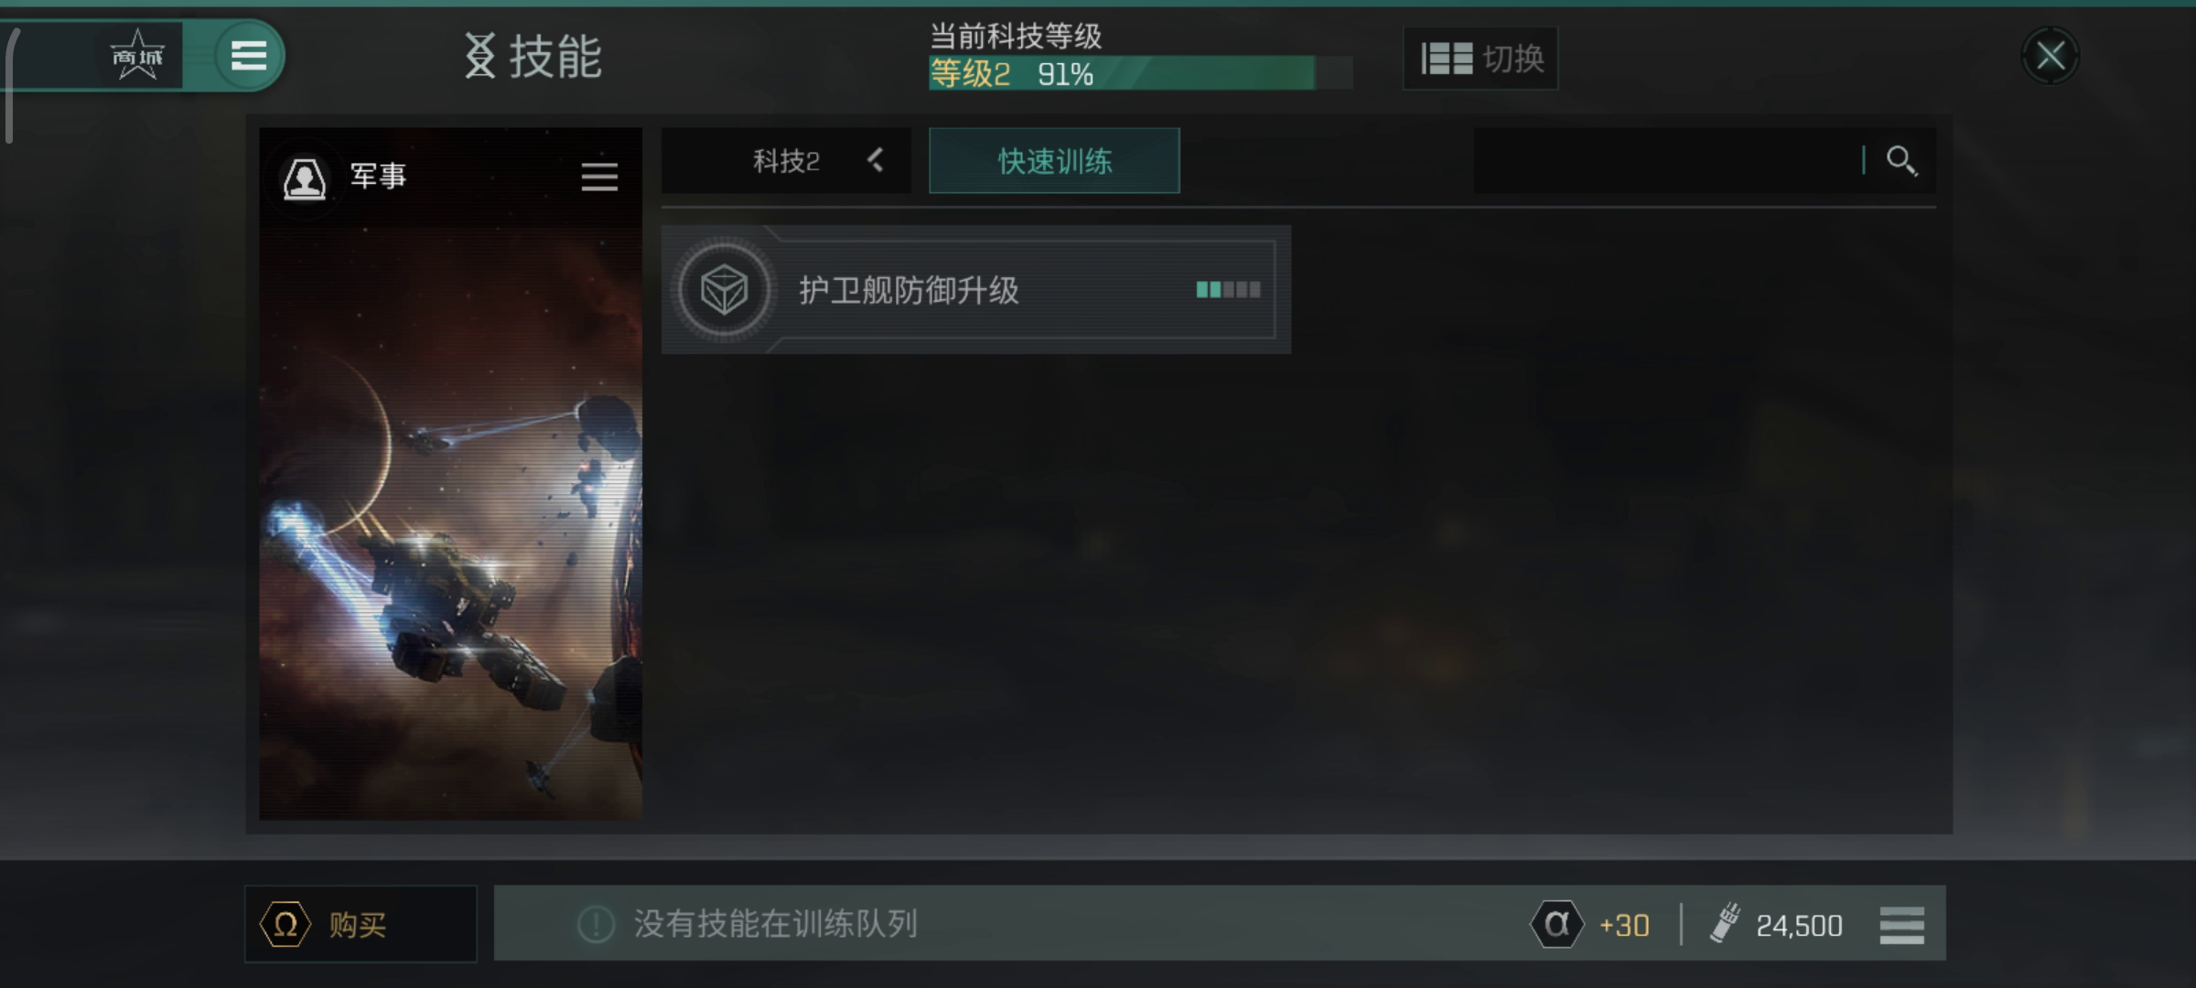Click the ship artwork in 军事 panel
Viewport: 2196px width, 988px height.
tap(450, 521)
